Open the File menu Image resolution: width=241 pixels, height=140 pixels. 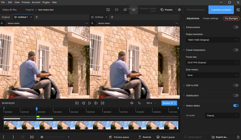(3, 2)
